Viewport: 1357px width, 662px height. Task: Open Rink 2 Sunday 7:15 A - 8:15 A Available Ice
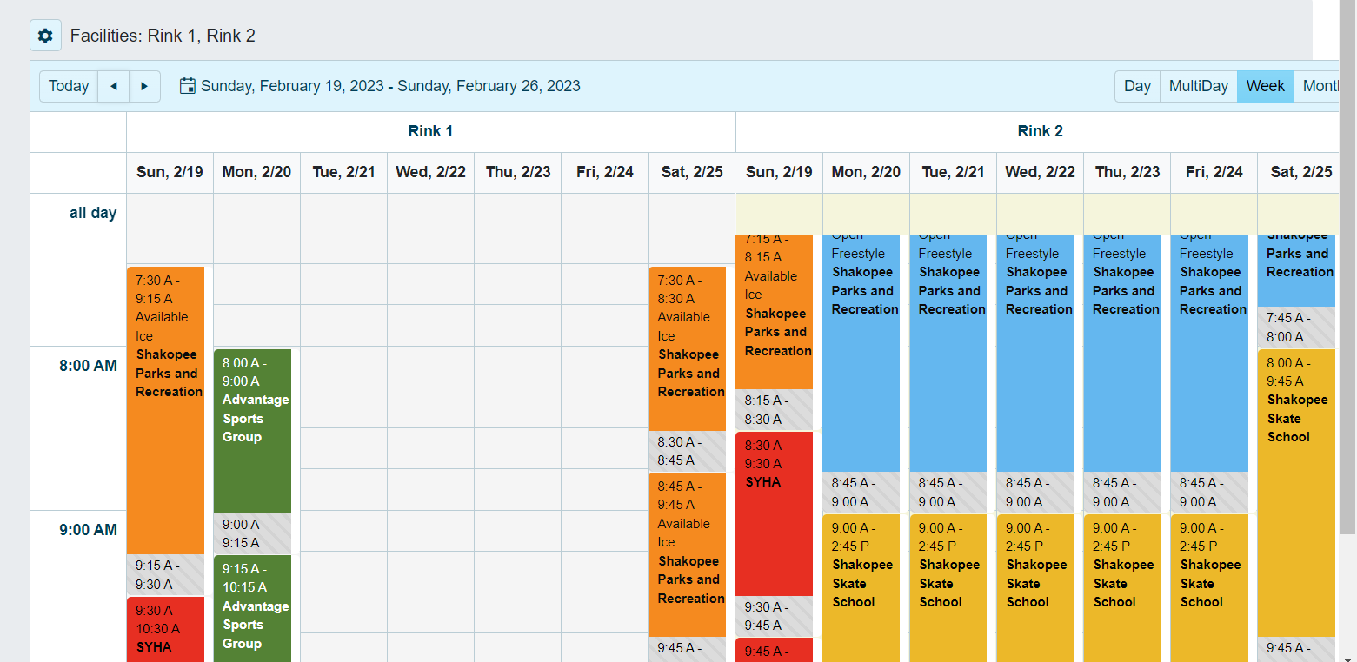coord(774,311)
